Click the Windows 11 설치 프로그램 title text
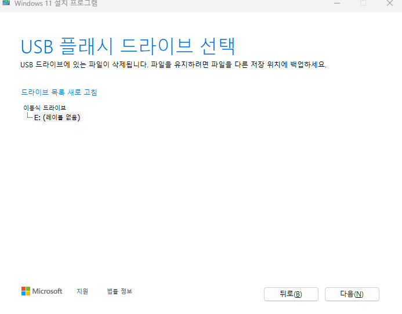Screen dimensions: 402x314 [56, 3]
